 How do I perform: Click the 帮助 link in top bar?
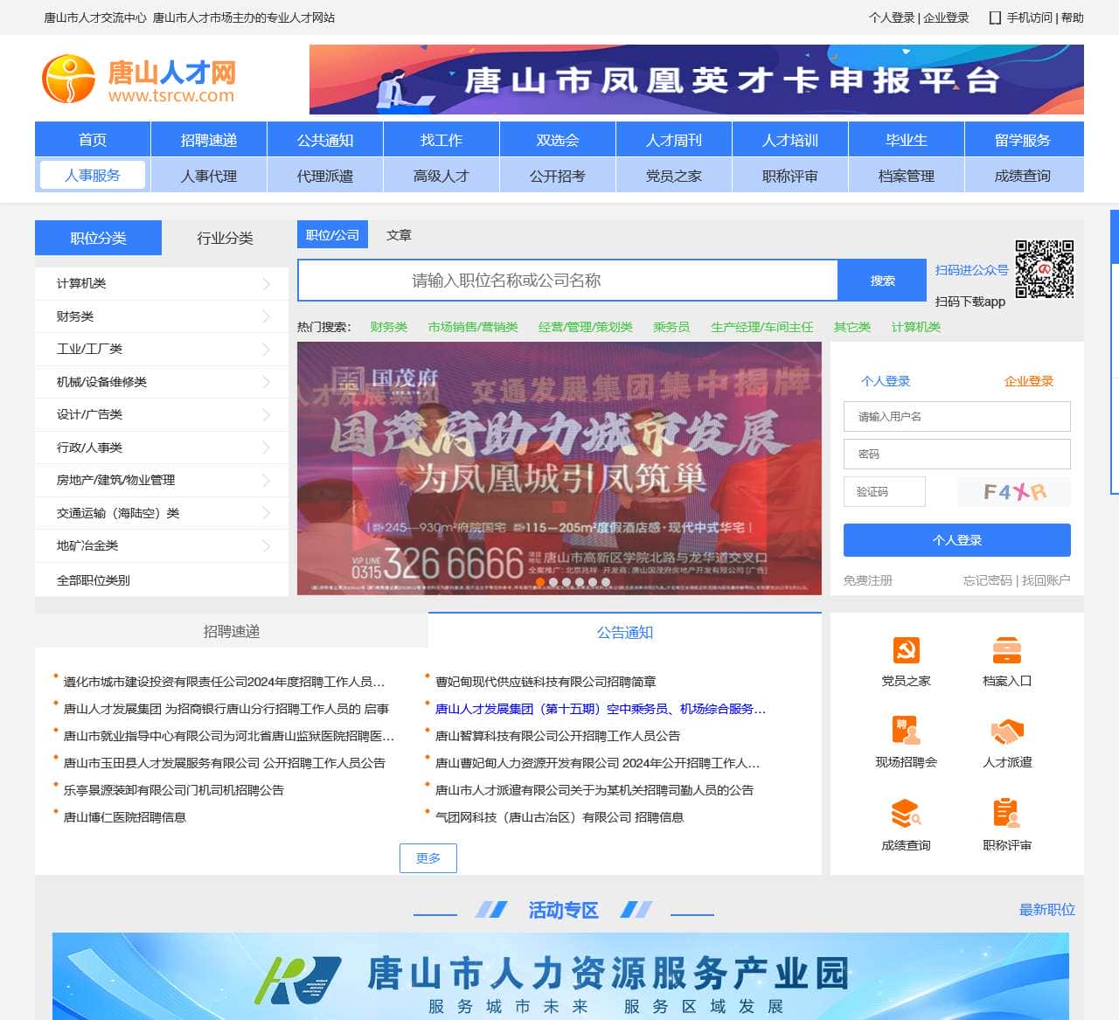click(1073, 17)
